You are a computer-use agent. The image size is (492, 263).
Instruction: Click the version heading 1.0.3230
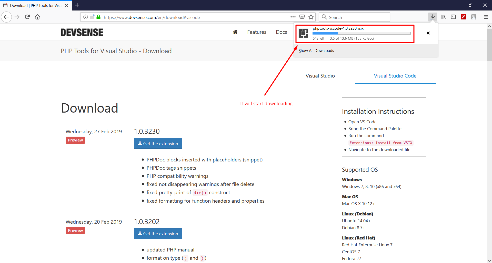[x=147, y=131]
